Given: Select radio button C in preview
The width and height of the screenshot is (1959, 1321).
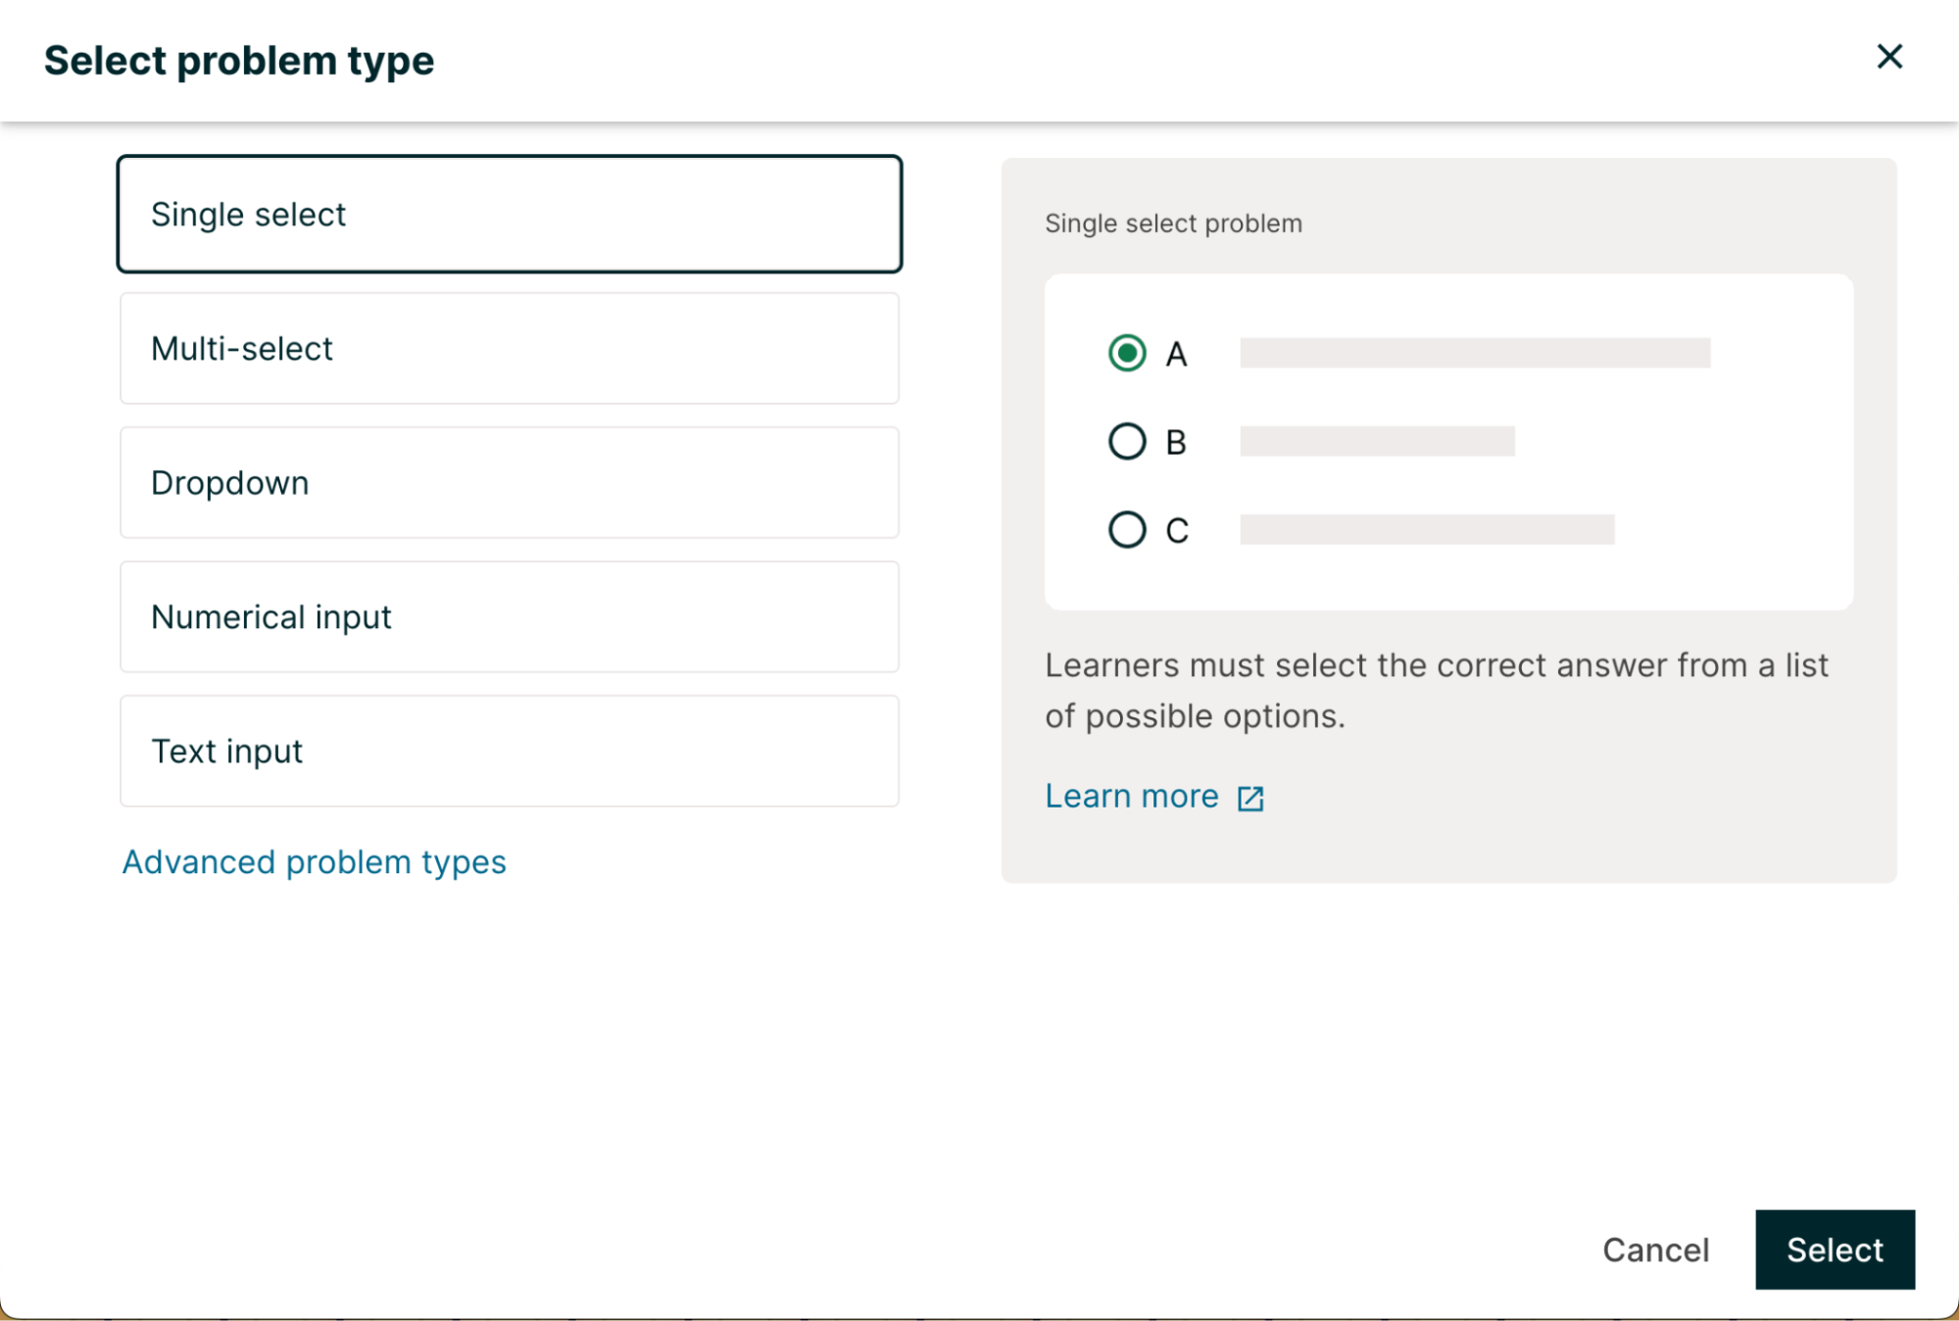Looking at the screenshot, I should (x=1126, y=529).
